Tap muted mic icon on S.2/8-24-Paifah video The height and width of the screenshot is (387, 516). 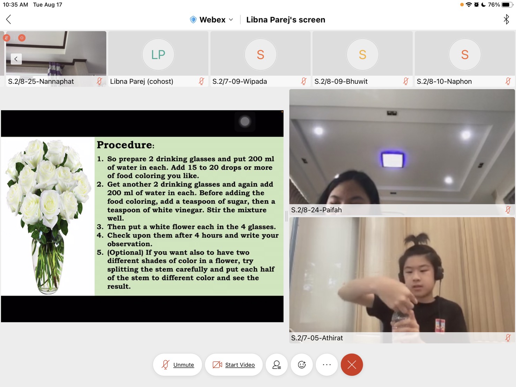(x=508, y=210)
